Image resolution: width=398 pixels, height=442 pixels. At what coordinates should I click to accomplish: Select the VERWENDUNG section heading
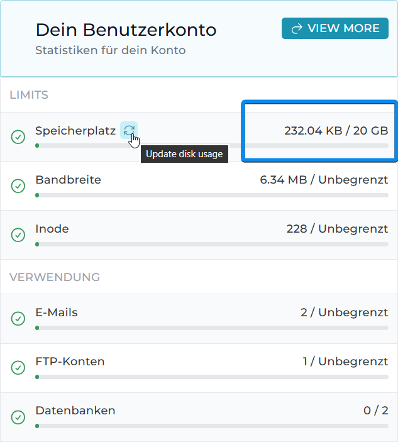coord(55,277)
